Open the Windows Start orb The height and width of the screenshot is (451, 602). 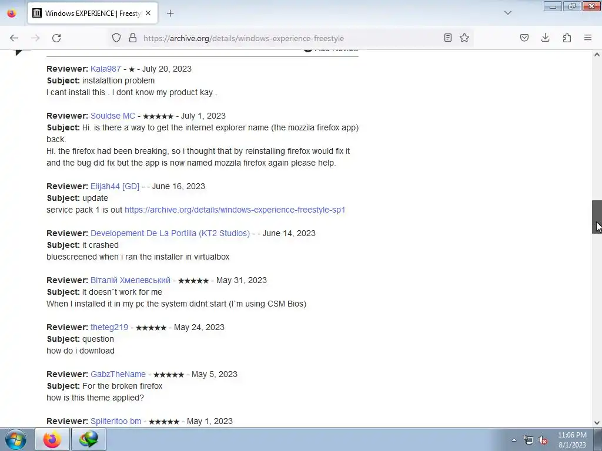[16, 439]
